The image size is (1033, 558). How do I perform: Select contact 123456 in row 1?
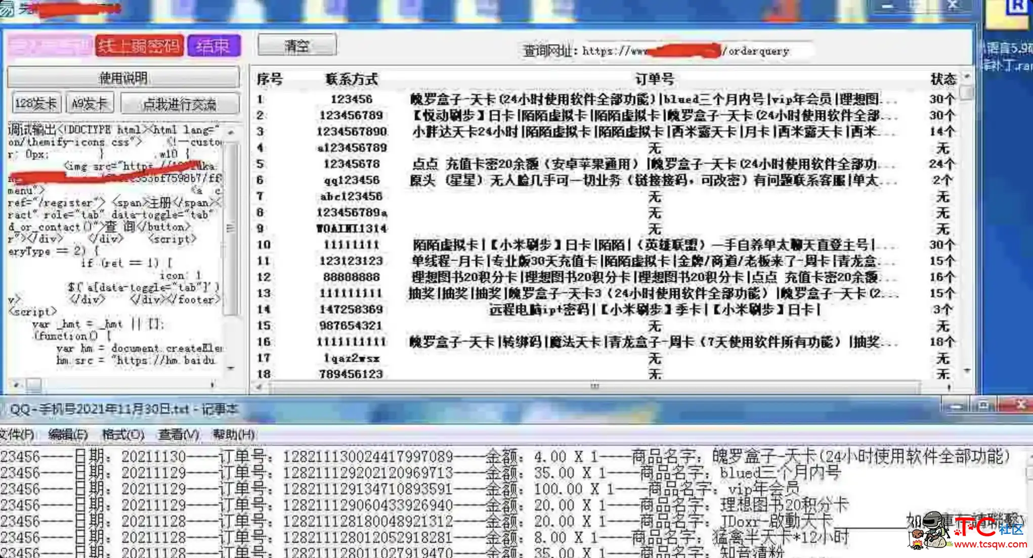pos(352,99)
